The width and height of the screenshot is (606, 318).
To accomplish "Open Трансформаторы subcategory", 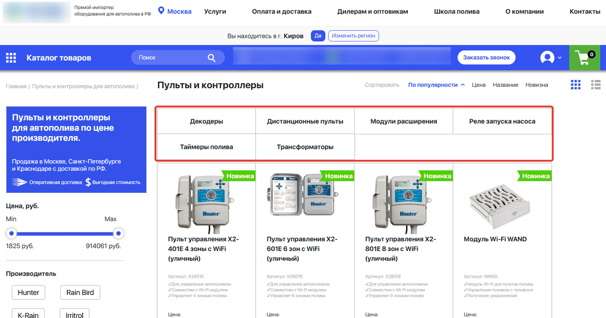I will click(305, 147).
